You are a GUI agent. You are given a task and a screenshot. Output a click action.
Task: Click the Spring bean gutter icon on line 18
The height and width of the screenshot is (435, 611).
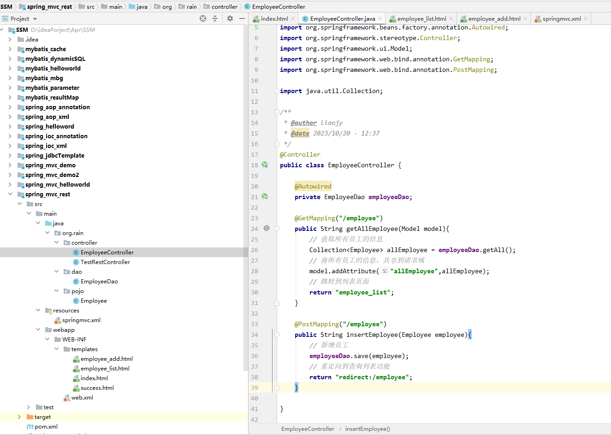(265, 165)
